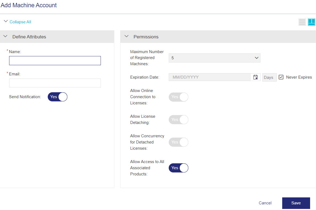Click the Days input box

coord(269,77)
